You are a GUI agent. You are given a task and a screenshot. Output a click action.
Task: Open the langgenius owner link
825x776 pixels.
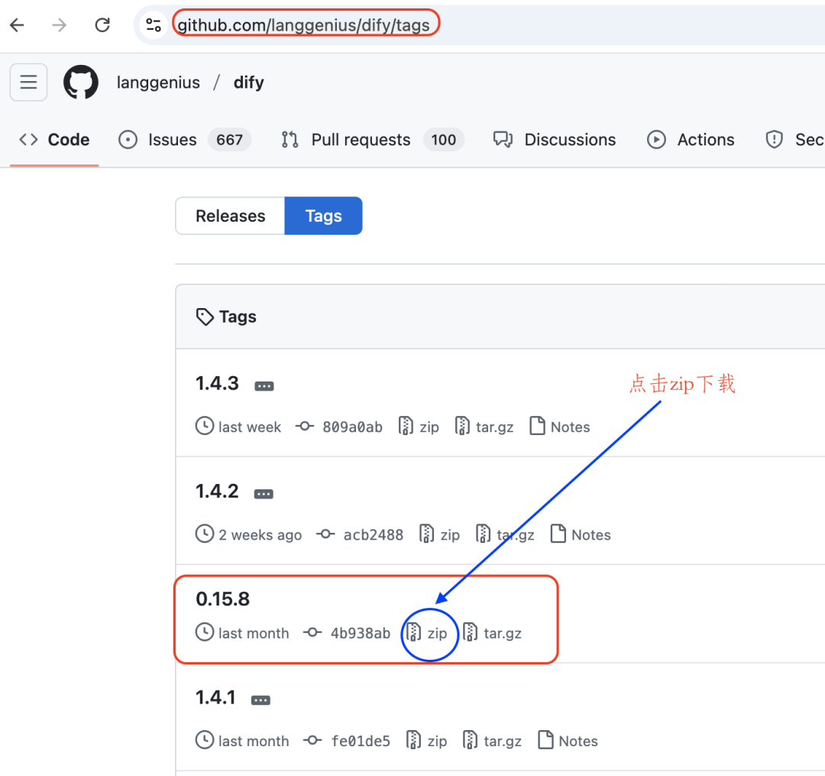[x=158, y=83]
